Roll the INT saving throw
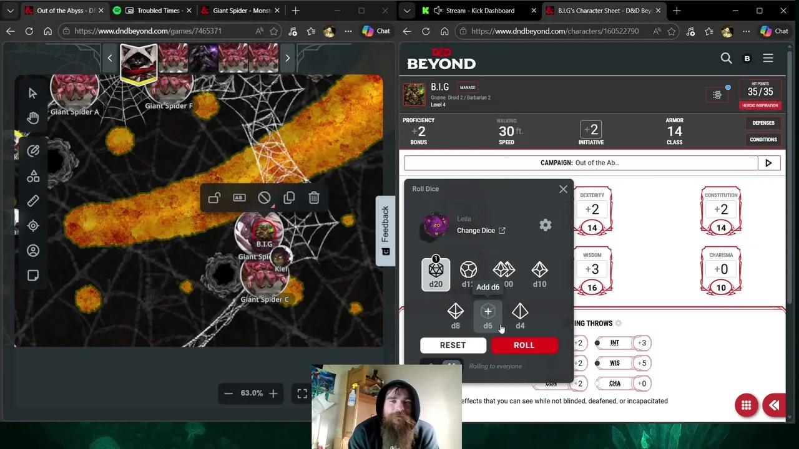This screenshot has width=799, height=449. pos(622,343)
